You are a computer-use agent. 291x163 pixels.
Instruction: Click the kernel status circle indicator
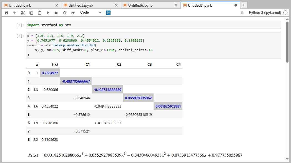tap(285, 13)
